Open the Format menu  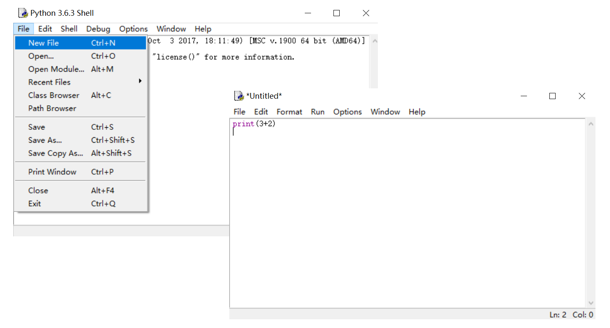tap(289, 112)
